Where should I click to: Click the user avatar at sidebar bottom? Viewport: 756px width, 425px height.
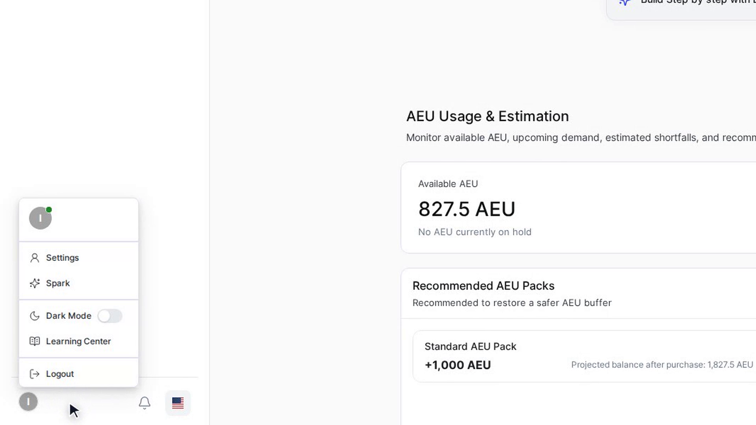point(28,402)
